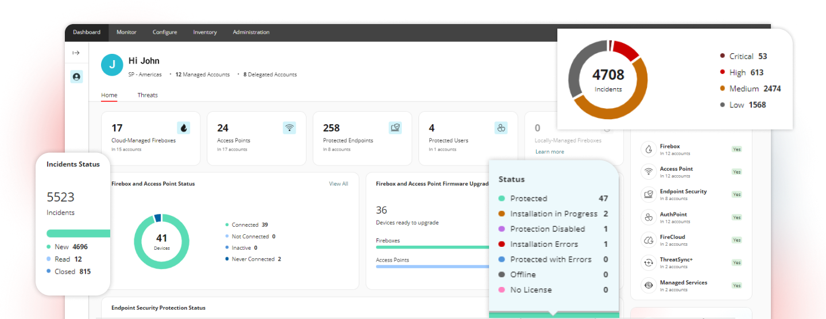
Task: Click the Critical 53 legend entry
Action: click(x=743, y=56)
